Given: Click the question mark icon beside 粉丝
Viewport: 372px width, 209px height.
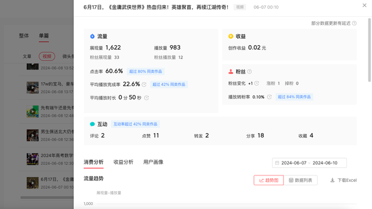Looking at the screenshot, I should [249, 71].
